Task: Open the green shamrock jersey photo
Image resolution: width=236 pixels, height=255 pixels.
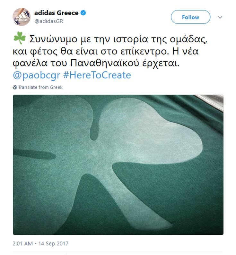Action: pos(118,165)
